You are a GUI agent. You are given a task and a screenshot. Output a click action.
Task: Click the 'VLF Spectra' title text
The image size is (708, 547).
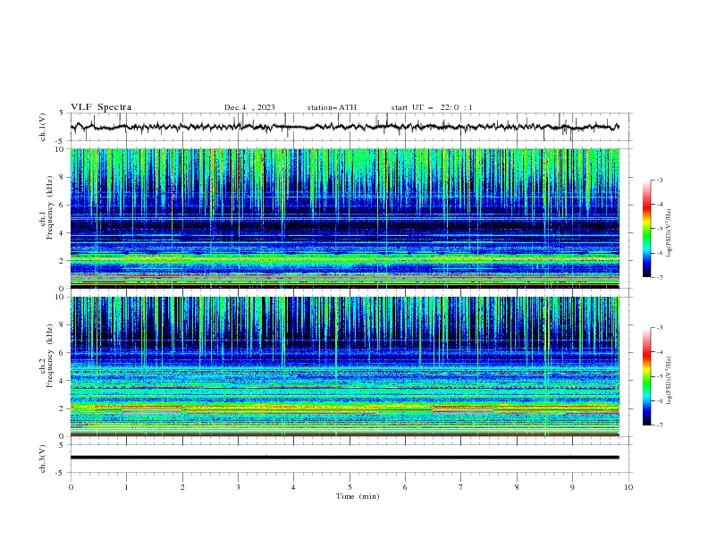(101, 107)
